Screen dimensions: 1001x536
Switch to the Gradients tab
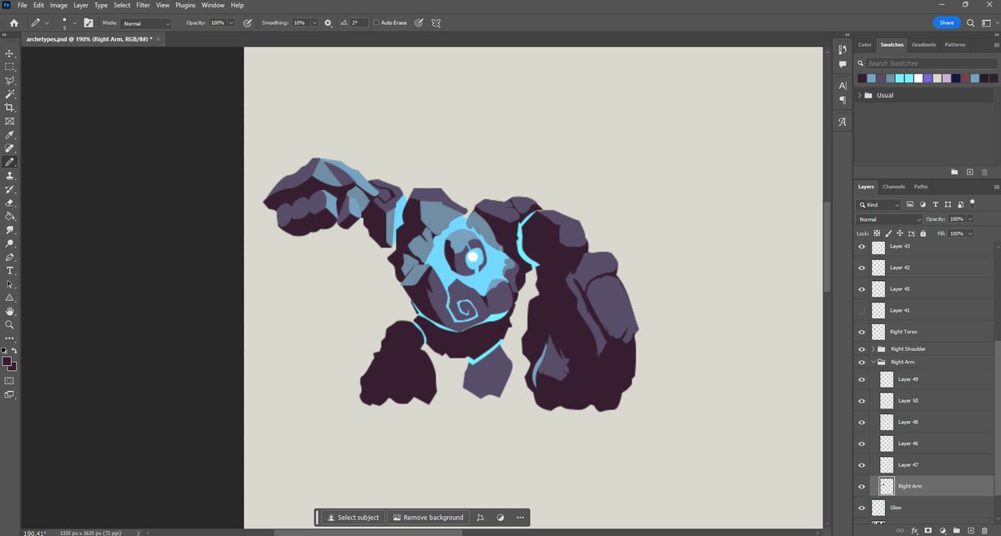pos(923,44)
